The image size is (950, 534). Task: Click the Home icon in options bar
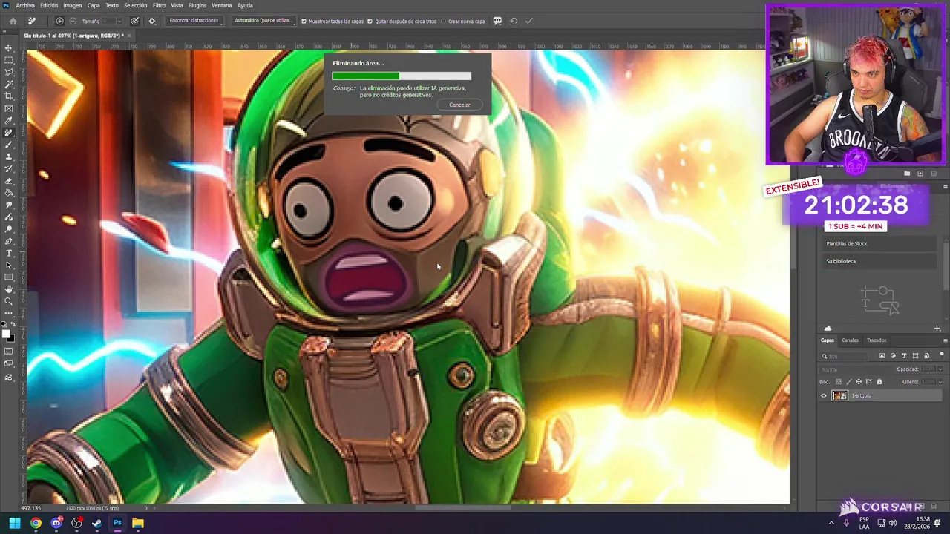[13, 21]
